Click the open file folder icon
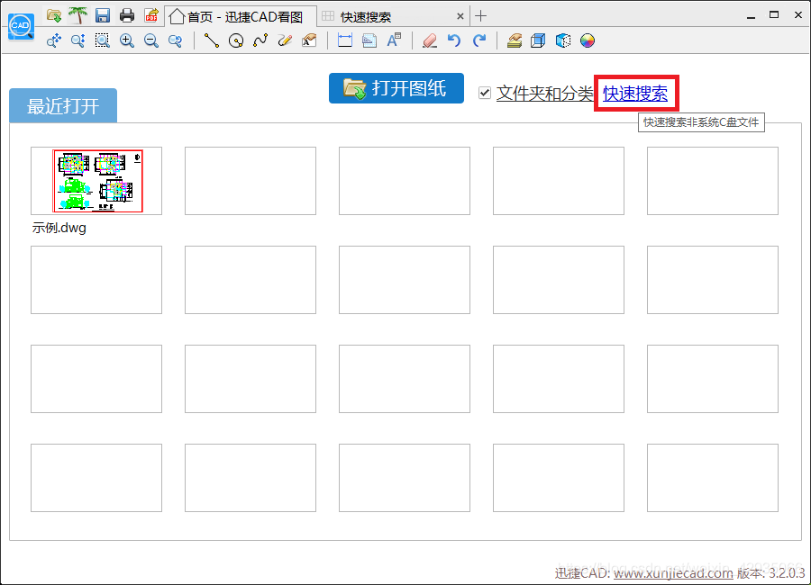Viewport: 811px width, 585px height. click(54, 15)
